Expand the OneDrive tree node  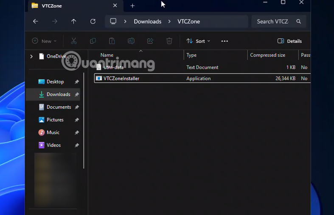pyautogui.click(x=31, y=56)
